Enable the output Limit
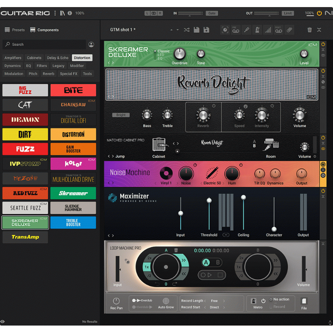Image resolution: width=333 pixels, height=333 pixels. pos(288,13)
